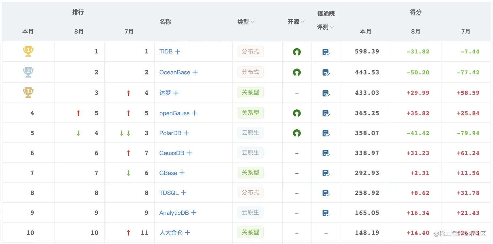The width and height of the screenshot is (493, 244).
Task: Click PolarDB's open-source icon
Action: click(297, 133)
